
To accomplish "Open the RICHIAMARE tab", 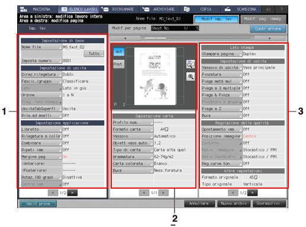I will (x=120, y=9).
